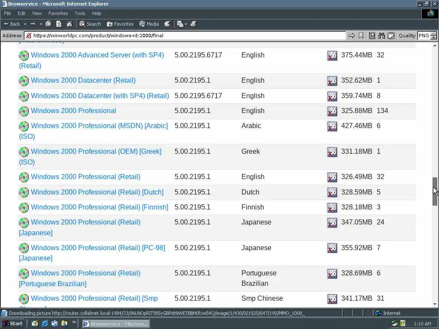Click the Smp Chinese language cell
439x329 pixels.
point(262,299)
